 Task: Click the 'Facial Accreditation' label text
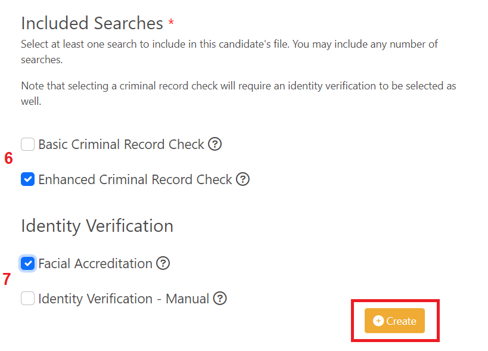pyautogui.click(x=95, y=263)
